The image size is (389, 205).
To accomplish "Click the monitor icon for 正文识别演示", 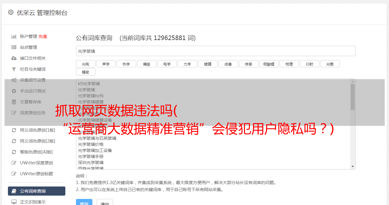I will [x=14, y=202].
